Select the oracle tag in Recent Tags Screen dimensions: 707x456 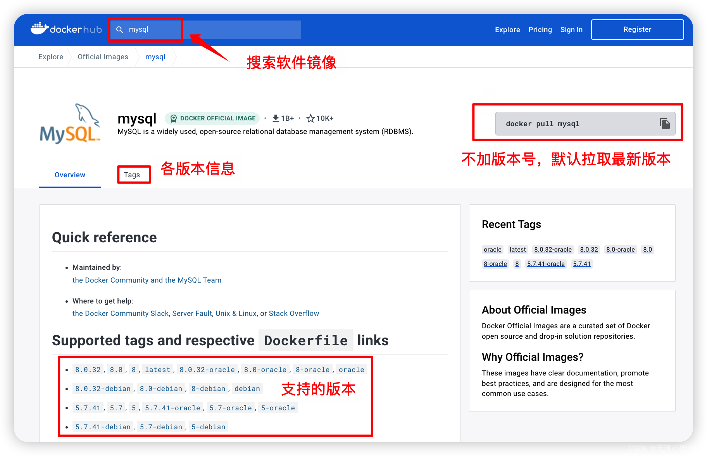(493, 250)
